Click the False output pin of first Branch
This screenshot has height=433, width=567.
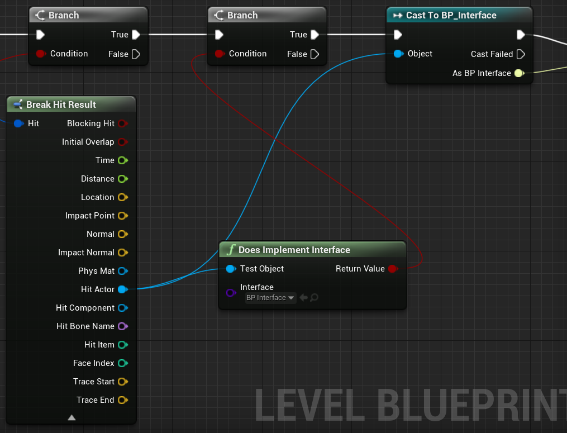(x=136, y=54)
